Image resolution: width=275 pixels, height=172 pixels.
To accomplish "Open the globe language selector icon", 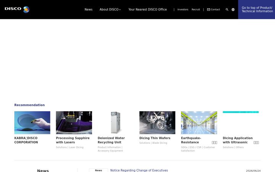I will click(x=233, y=10).
